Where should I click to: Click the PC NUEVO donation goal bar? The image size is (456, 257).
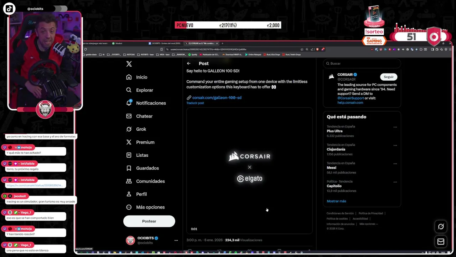[x=228, y=25]
